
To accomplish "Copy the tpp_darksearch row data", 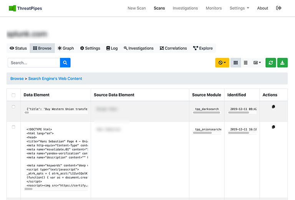I will pos(273,107).
